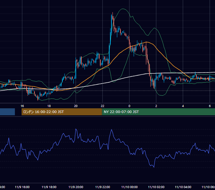Viewport: 215px width, 190px height.
Task: Click the 11/9 22:00 date label
Action: tap(102, 187)
